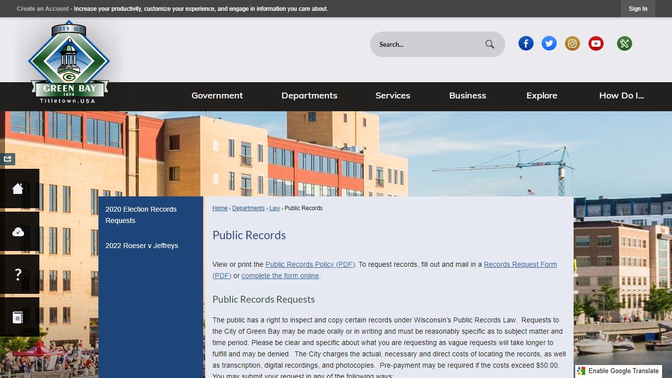Click the City of Green Bay logo
The width and height of the screenshot is (672, 378).
tap(69, 62)
